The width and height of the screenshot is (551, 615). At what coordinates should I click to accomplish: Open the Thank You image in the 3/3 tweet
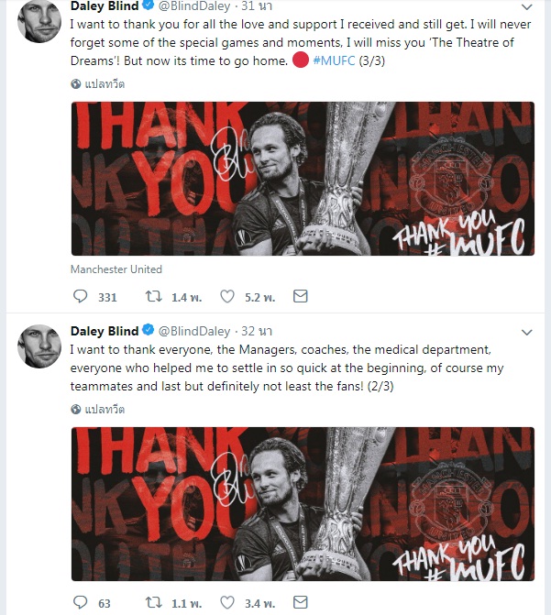tap(303, 179)
